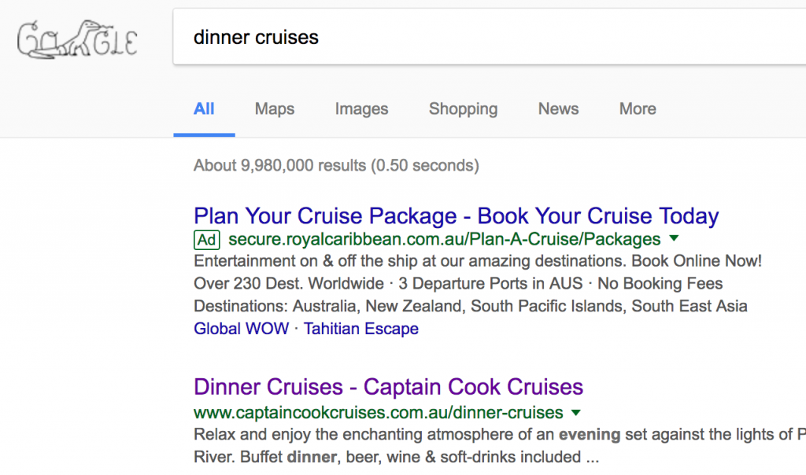Open Plan Your Cruise Package ad link
This screenshot has width=806, height=475.
coord(456,216)
